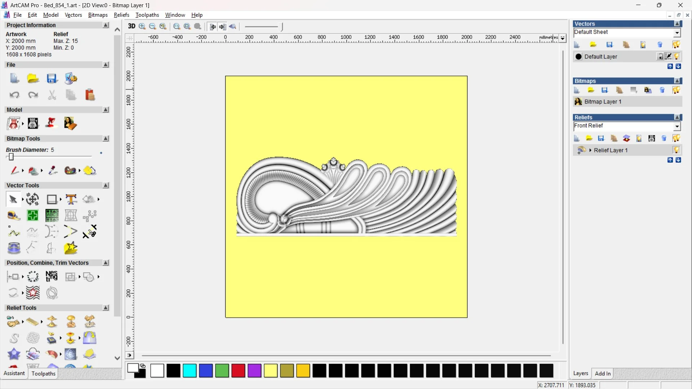692x389 pixels.
Task: Switch to the Add In tab
Action: pyautogui.click(x=603, y=374)
